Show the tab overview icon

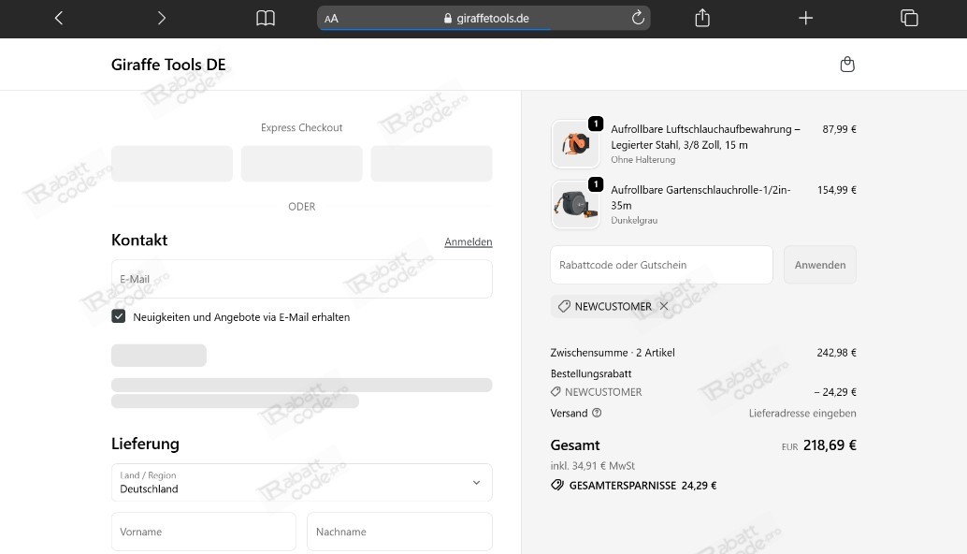(x=909, y=18)
